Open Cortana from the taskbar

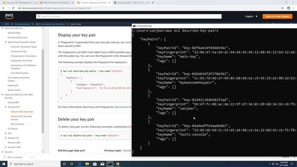pyautogui.click(x=64, y=164)
